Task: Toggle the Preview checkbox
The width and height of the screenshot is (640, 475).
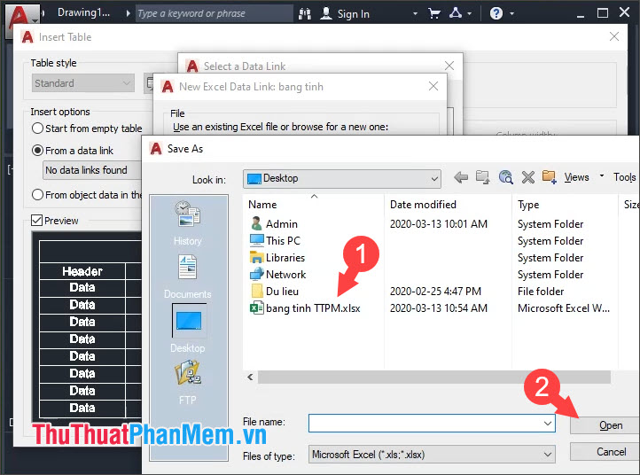Action: (x=36, y=221)
